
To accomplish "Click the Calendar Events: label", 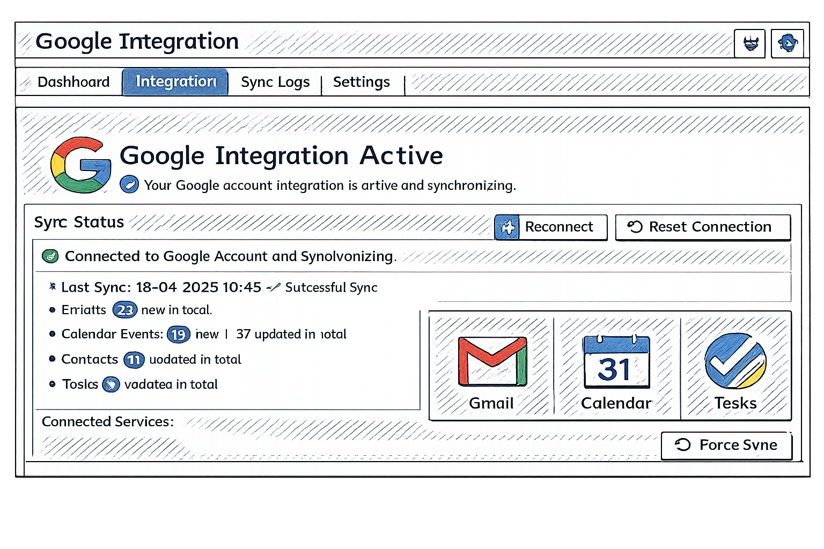I will [x=112, y=334].
